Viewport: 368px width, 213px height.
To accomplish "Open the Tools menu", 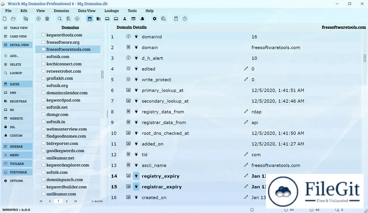I will pyautogui.click(x=132, y=11).
